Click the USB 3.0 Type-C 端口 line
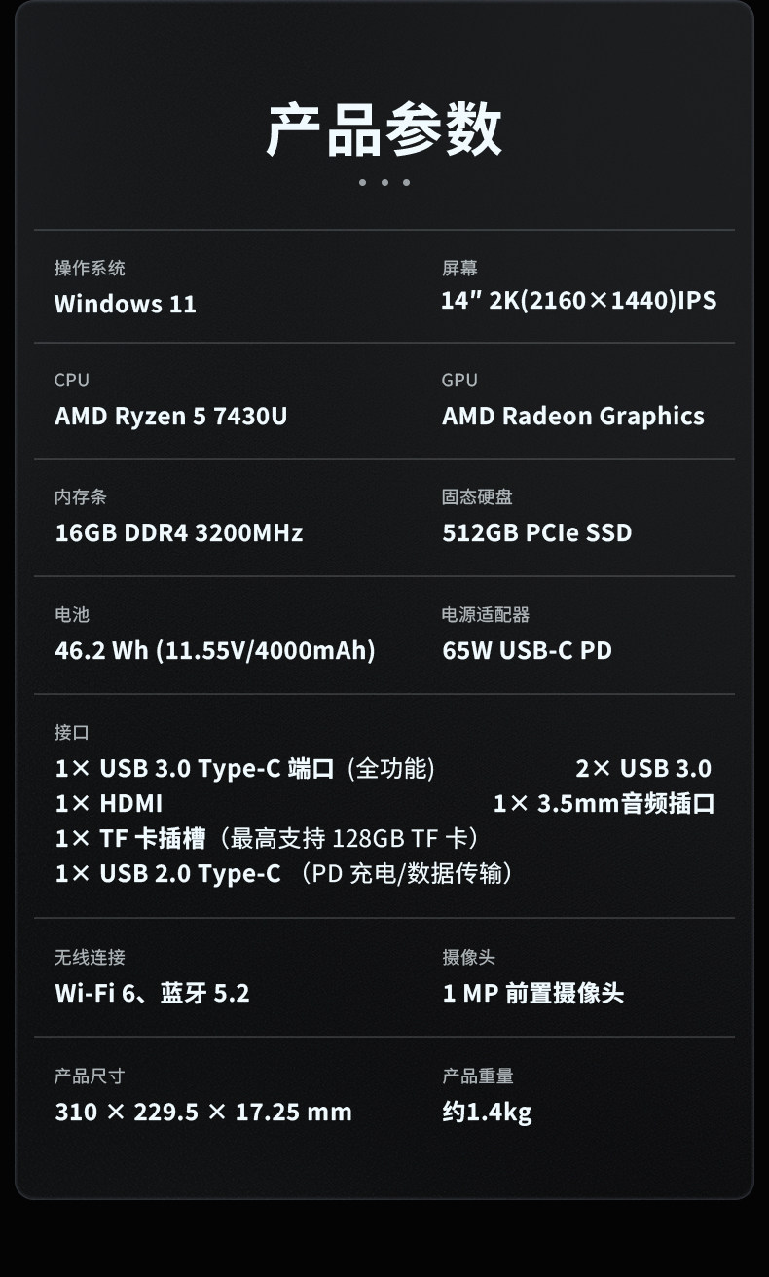 pyautogui.click(x=244, y=769)
